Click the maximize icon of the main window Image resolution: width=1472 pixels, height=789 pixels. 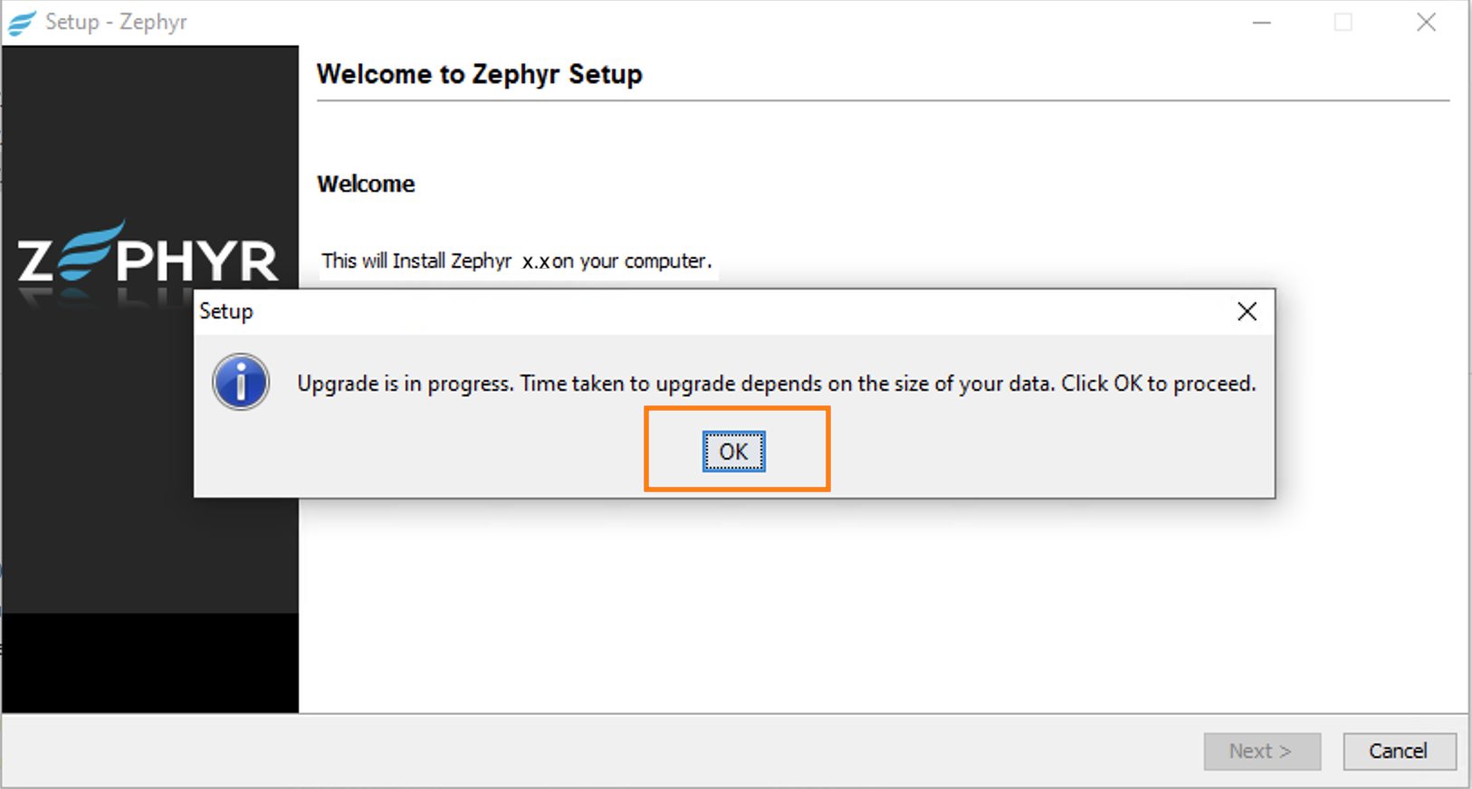point(1343,22)
